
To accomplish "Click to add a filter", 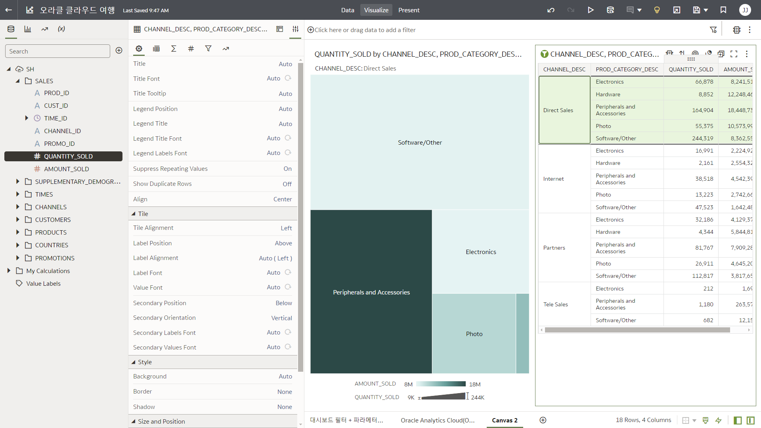I will [x=365, y=30].
